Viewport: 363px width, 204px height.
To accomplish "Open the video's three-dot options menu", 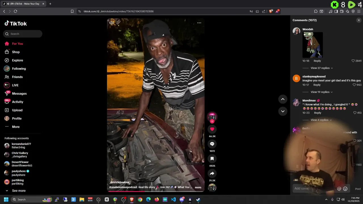I will (x=199, y=23).
